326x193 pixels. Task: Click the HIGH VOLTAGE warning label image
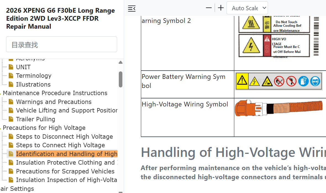(x=274, y=46)
